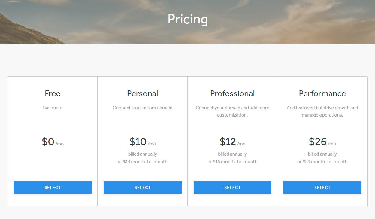The width and height of the screenshot is (375, 219).
Task: Click the $10 /mo price
Action: 143,142
